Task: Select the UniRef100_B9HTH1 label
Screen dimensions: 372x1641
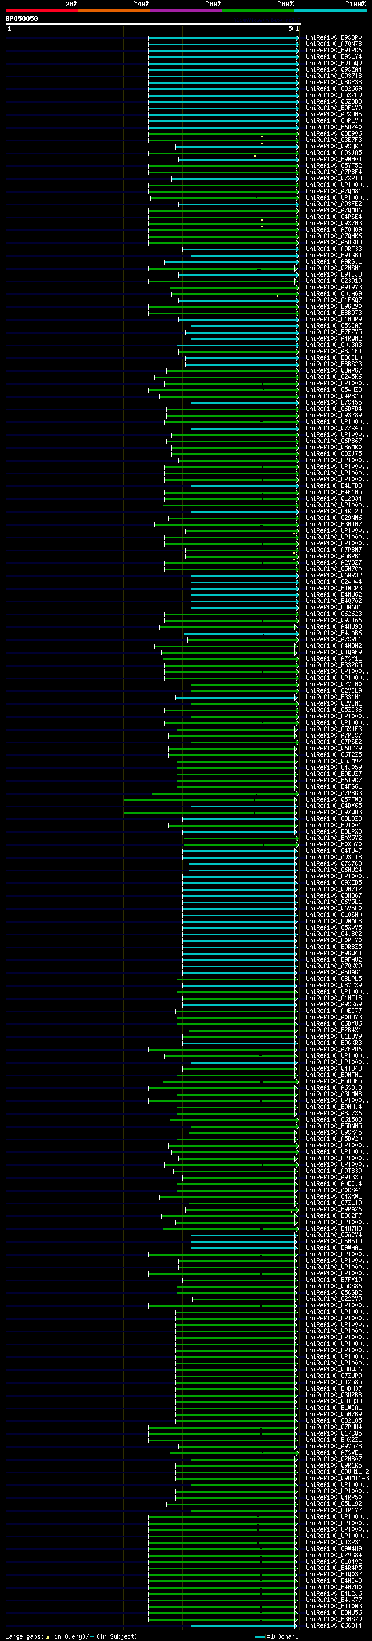Action: 333,1075
